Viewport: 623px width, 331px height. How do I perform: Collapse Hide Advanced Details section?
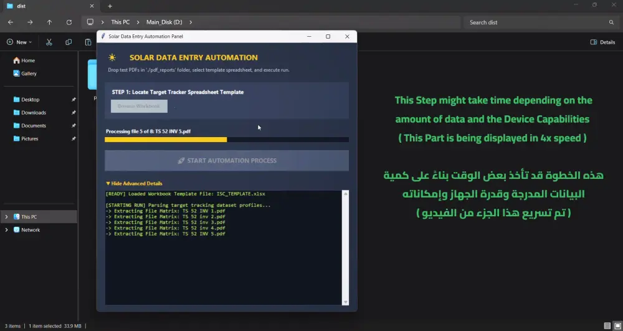pos(135,184)
